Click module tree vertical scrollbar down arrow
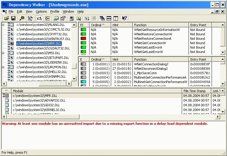 [x=74, y=79]
